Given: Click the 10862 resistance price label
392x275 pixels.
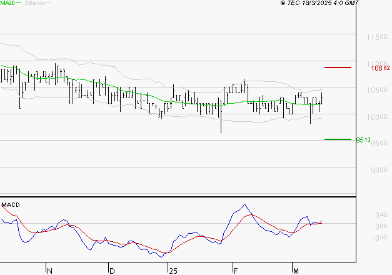Looking at the screenshot, I should [380, 67].
